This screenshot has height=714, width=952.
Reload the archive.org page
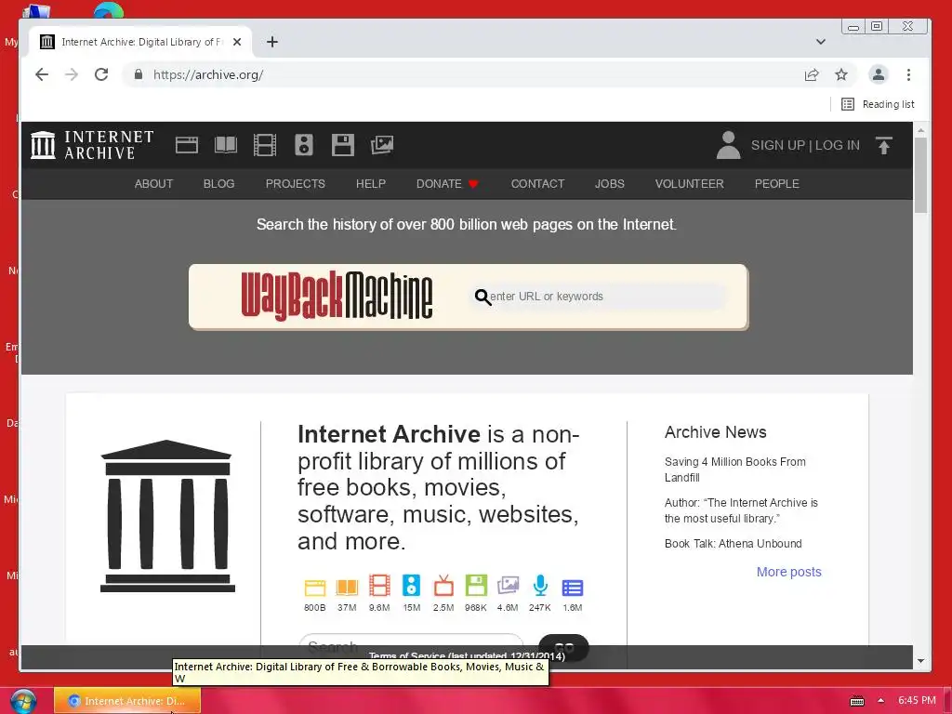pyautogui.click(x=101, y=74)
